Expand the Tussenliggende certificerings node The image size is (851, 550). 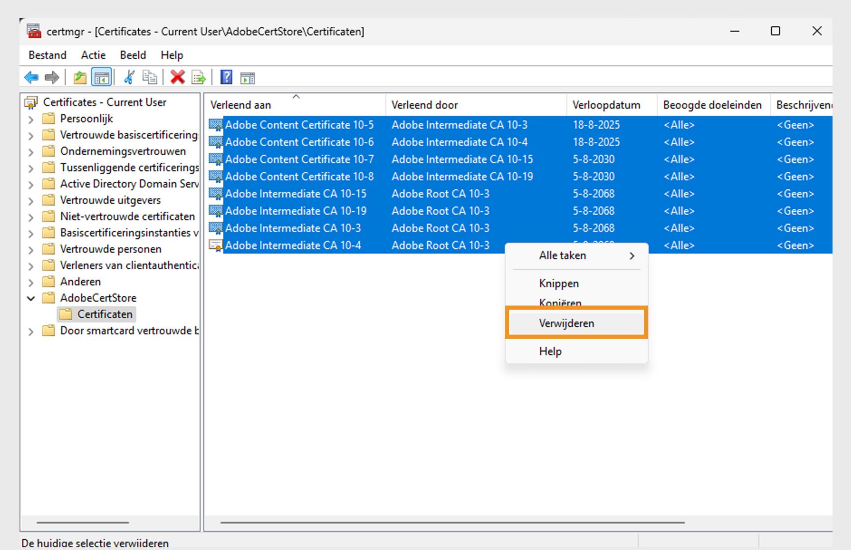click(x=31, y=169)
